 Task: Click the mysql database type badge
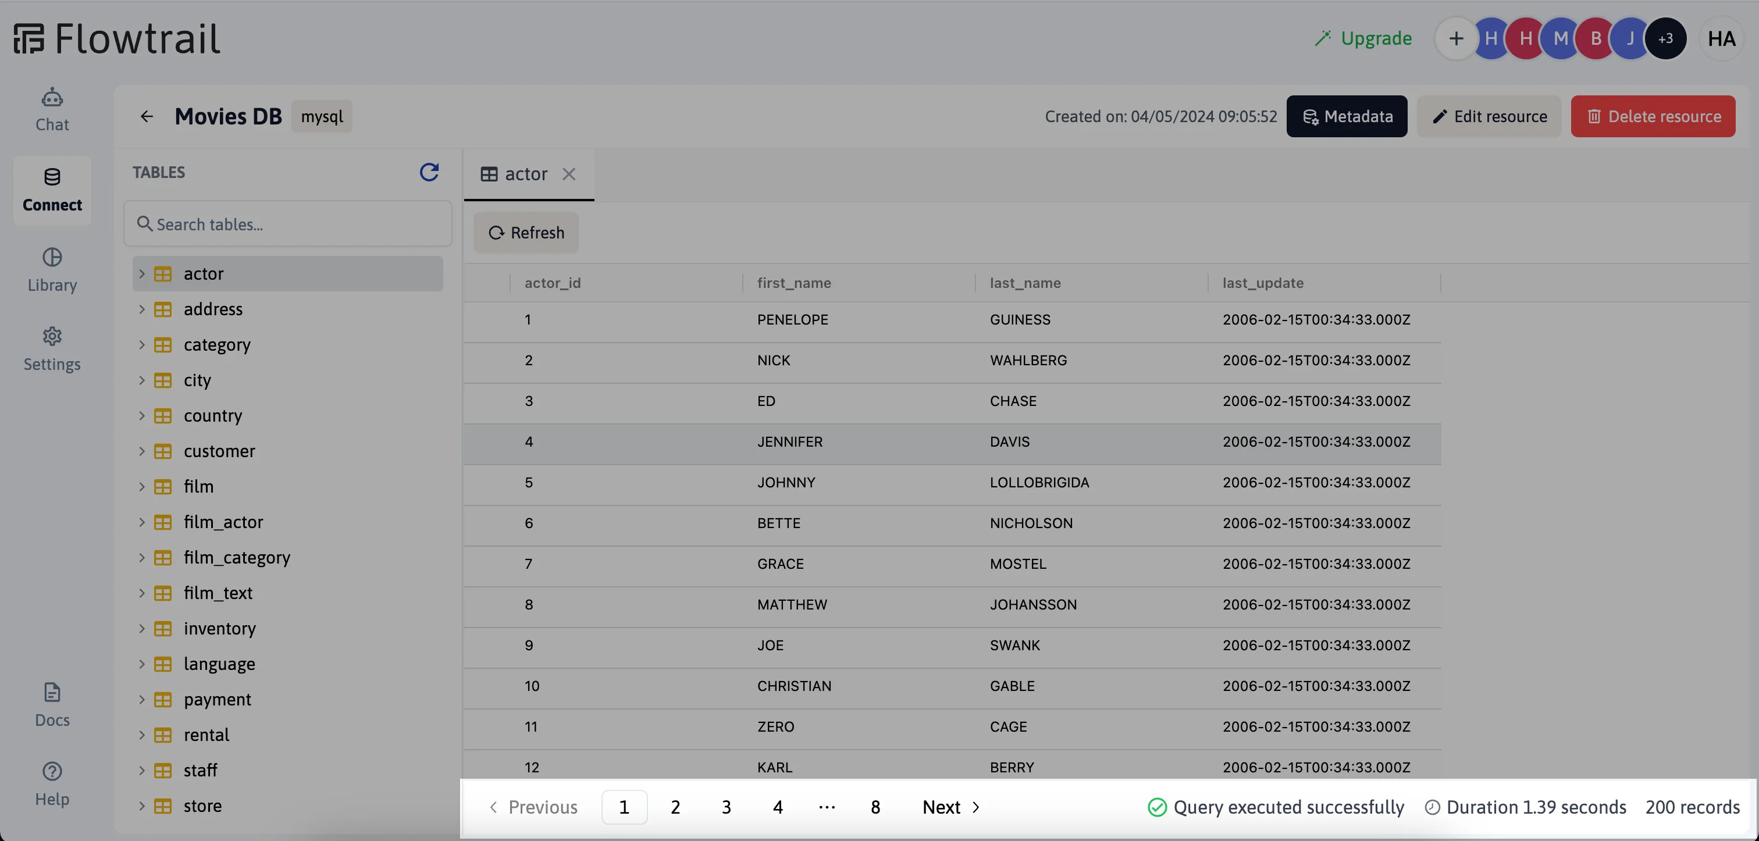[322, 117]
